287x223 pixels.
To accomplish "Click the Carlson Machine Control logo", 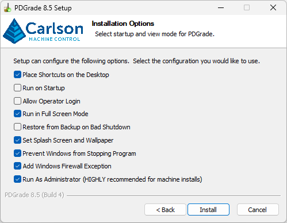I will pos(43,31).
